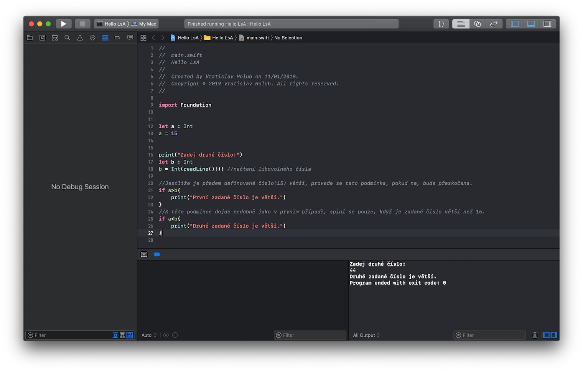Click "No Debug Session" label

point(80,187)
